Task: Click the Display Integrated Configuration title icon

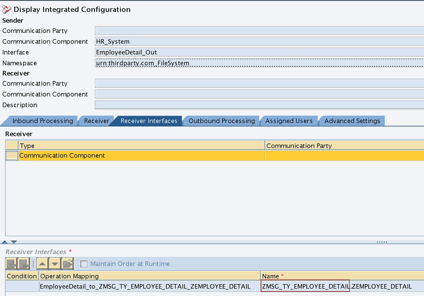Action: pyautogui.click(x=7, y=10)
